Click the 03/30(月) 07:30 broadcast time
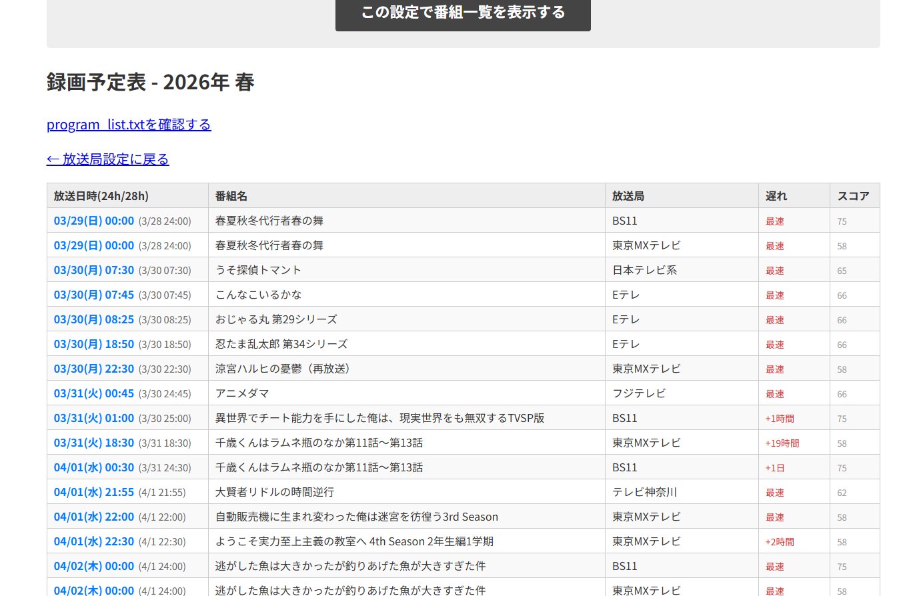897x596 pixels. click(94, 270)
